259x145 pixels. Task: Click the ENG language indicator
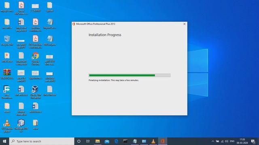pos(232,141)
